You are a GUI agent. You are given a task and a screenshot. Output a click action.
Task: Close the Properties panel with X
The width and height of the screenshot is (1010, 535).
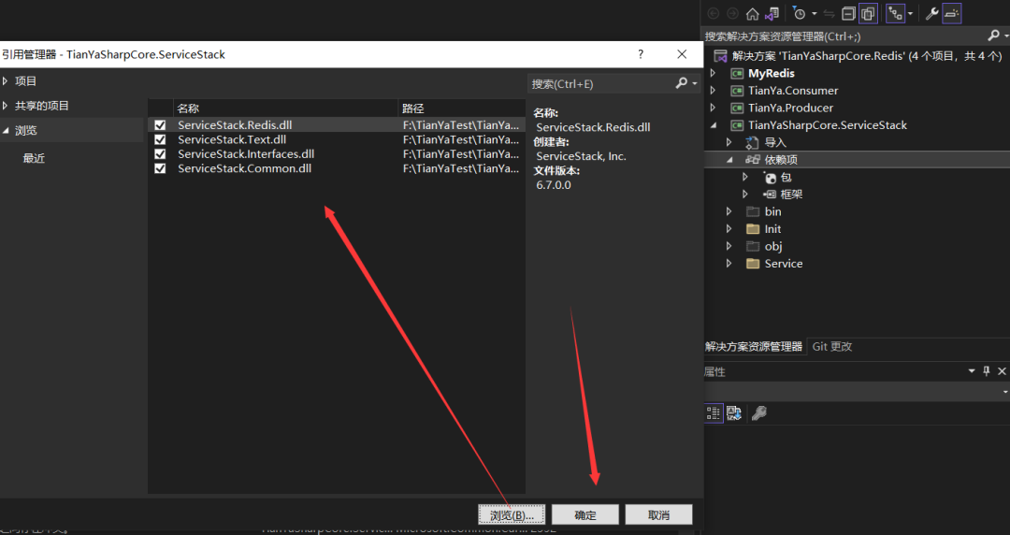[x=1002, y=371]
